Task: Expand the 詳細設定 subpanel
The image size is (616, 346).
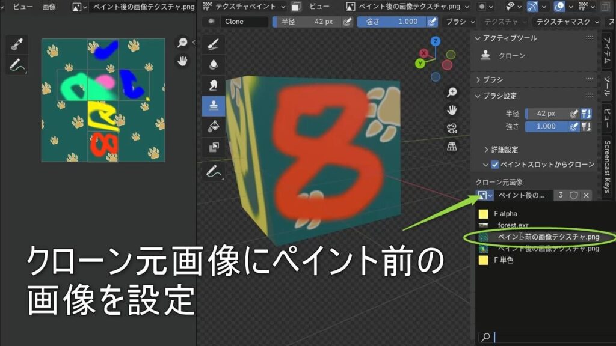Action: click(x=486, y=150)
